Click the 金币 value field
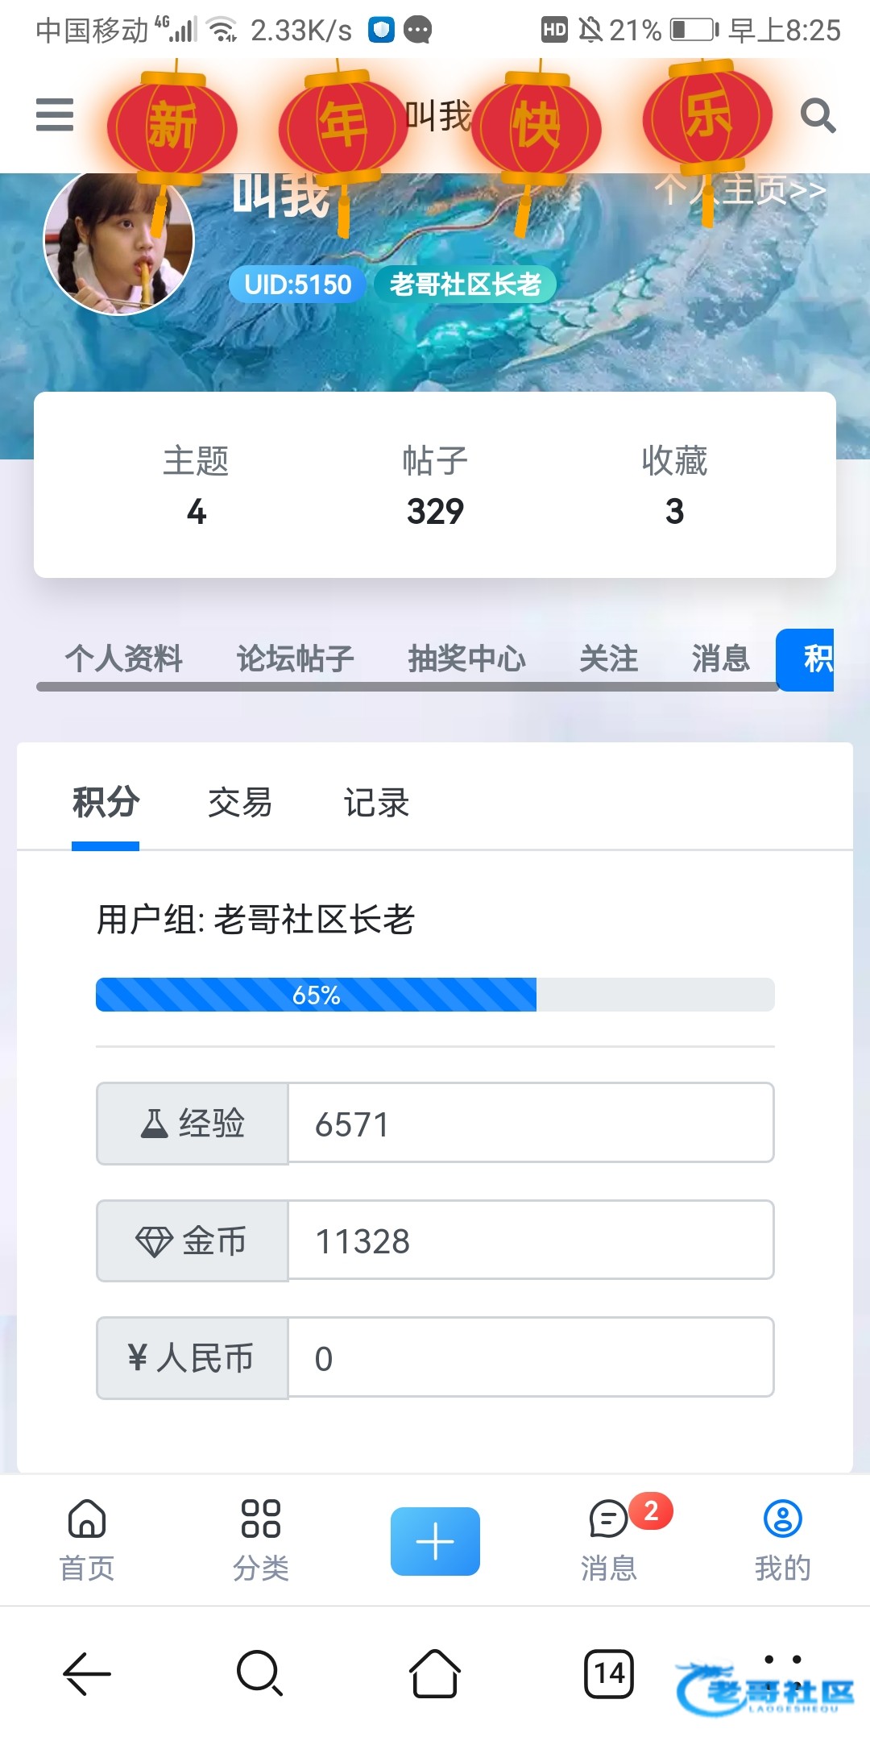The height and width of the screenshot is (1741, 870). 530,1240
